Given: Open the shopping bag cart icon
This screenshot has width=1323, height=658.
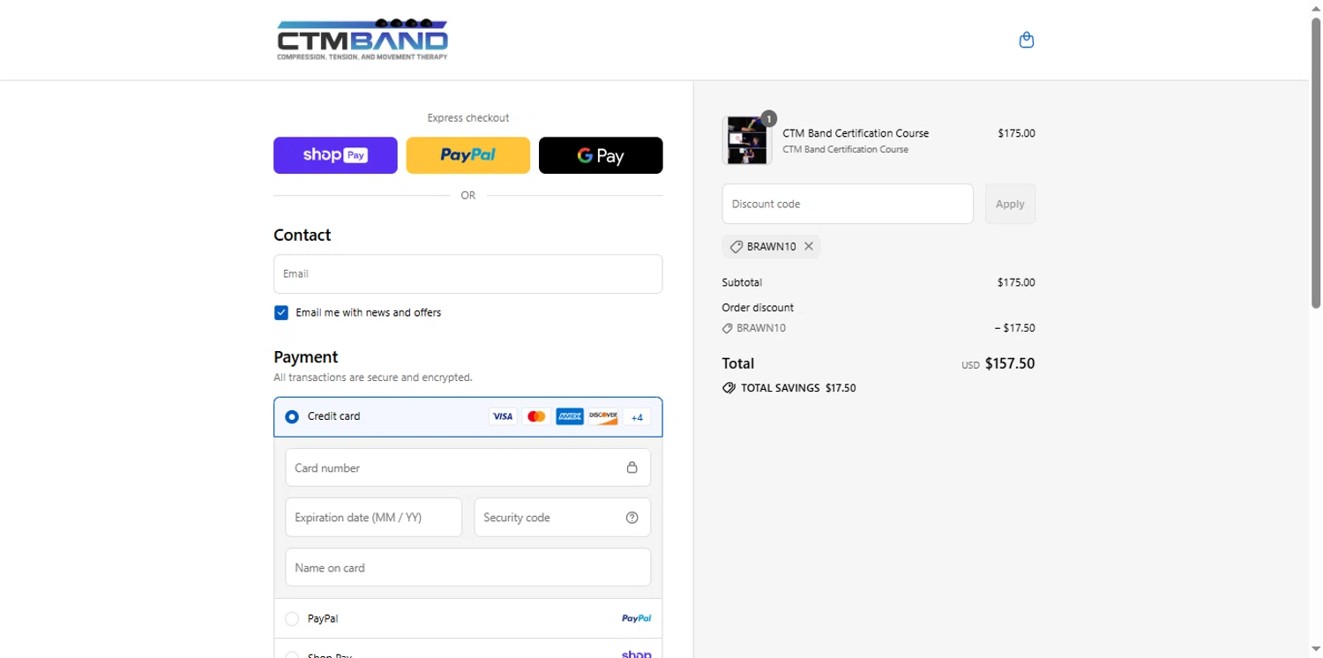Looking at the screenshot, I should coord(1026,40).
